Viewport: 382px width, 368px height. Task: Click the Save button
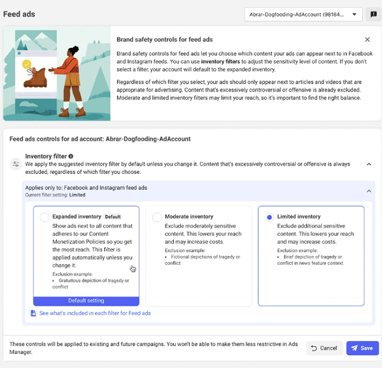coord(362,348)
